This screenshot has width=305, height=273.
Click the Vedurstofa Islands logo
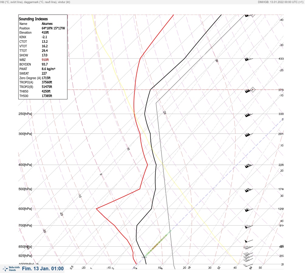[11, 269]
